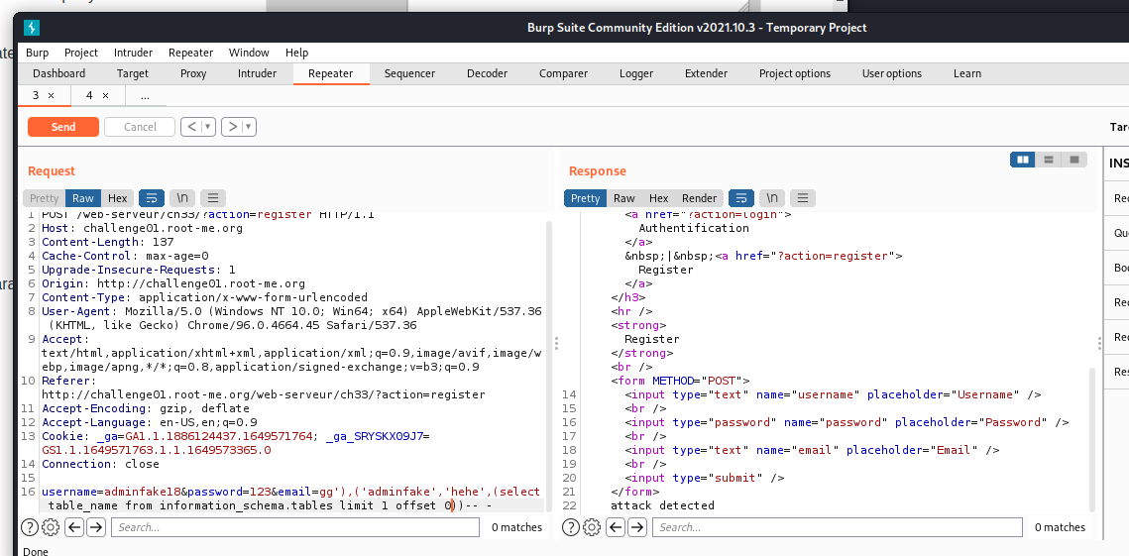Add new Repeater tab via ellipsis
The image size is (1129, 556).
click(145, 95)
